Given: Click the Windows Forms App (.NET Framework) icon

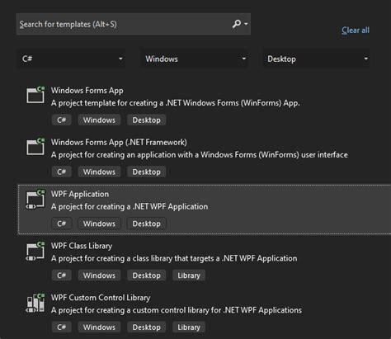Looking at the screenshot, I should pos(35,147).
